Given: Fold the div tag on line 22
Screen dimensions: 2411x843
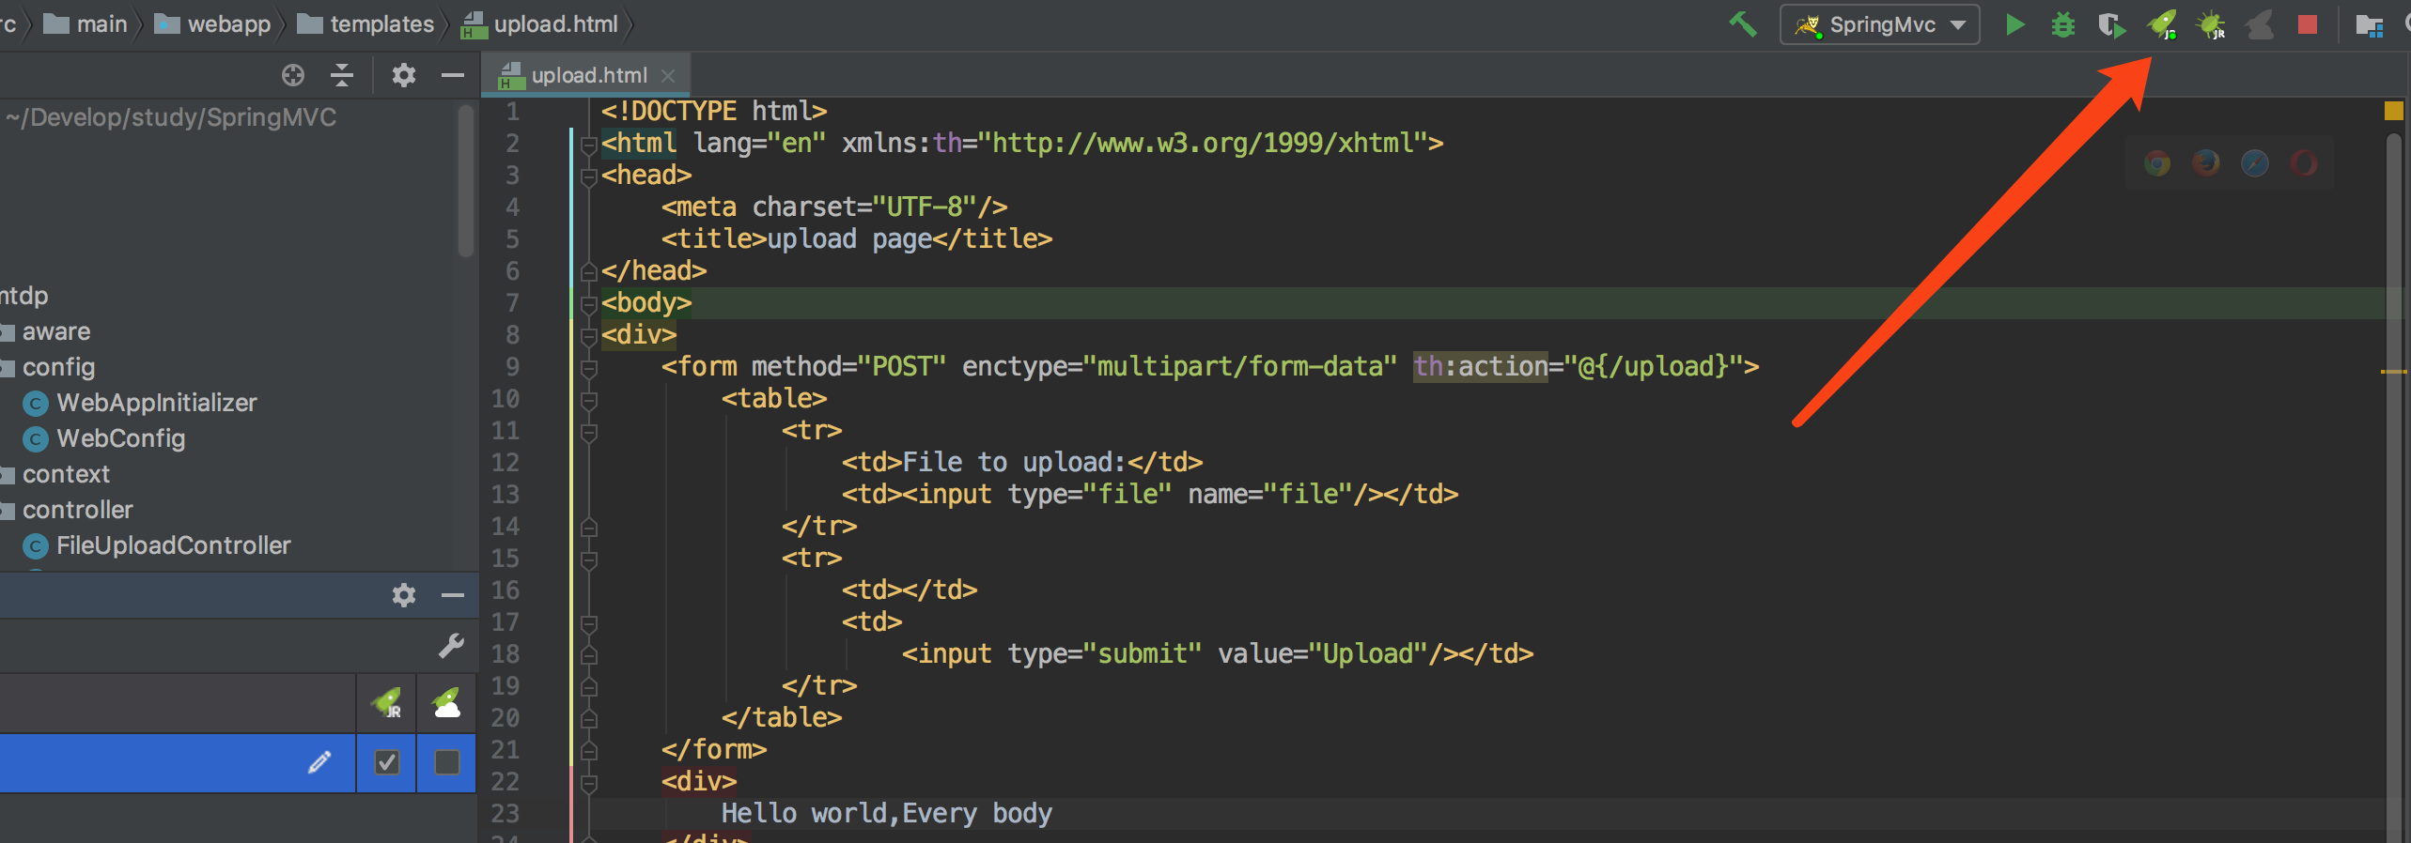Looking at the screenshot, I should [589, 783].
